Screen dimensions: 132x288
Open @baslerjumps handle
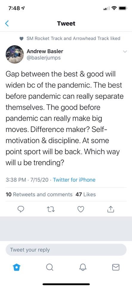tap(44, 58)
